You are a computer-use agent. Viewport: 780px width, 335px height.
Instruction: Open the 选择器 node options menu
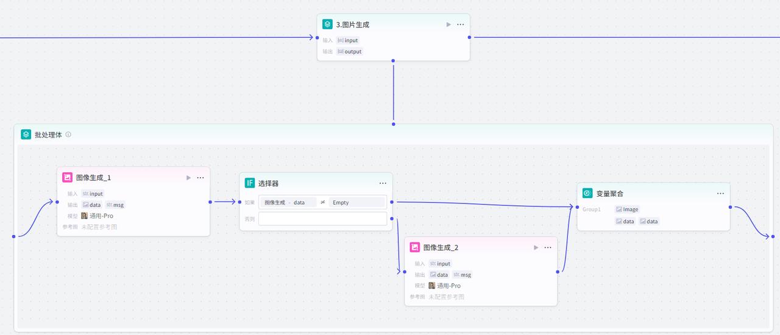(383, 183)
